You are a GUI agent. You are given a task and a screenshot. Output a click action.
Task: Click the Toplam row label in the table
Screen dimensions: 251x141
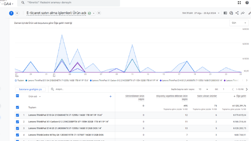(32, 107)
